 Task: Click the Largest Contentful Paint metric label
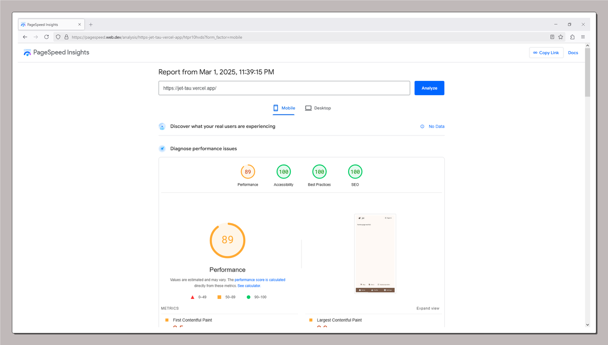pos(339,320)
